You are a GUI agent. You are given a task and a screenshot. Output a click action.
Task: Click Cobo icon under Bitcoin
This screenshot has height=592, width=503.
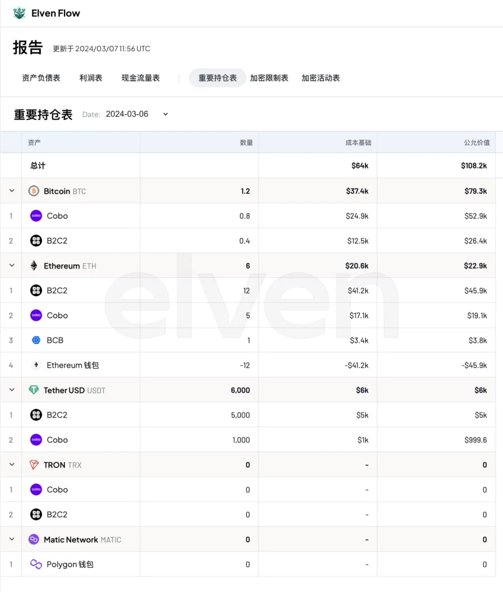coord(36,216)
